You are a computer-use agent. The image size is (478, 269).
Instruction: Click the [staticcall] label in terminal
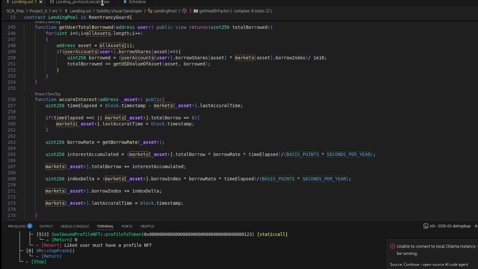(x=272, y=234)
